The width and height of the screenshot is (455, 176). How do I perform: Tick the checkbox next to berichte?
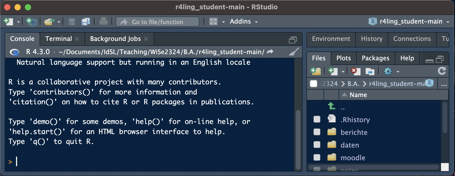[317, 132]
